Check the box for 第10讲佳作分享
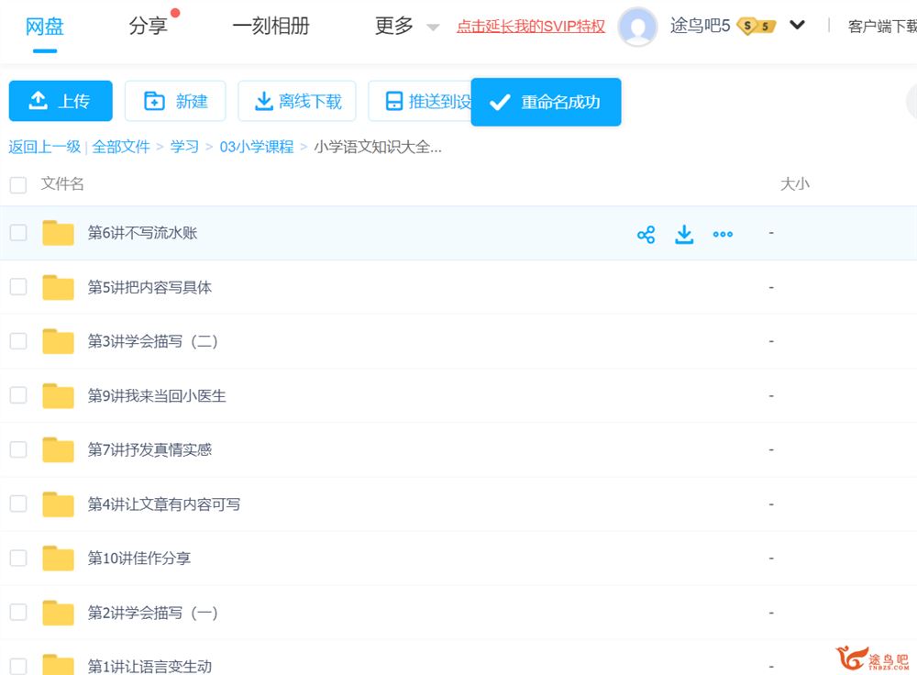Image resolution: width=917 pixels, height=675 pixels. pos(18,558)
